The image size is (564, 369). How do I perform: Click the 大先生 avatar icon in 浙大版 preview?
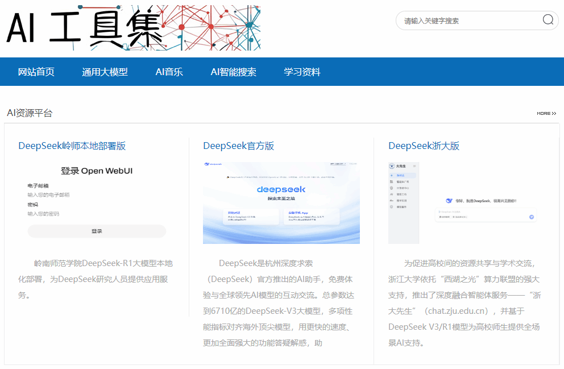pos(392,166)
